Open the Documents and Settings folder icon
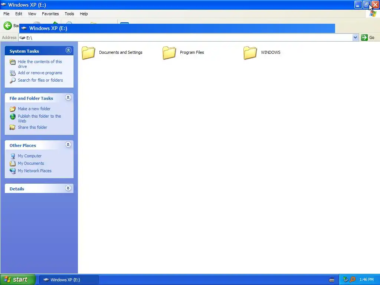 point(88,53)
